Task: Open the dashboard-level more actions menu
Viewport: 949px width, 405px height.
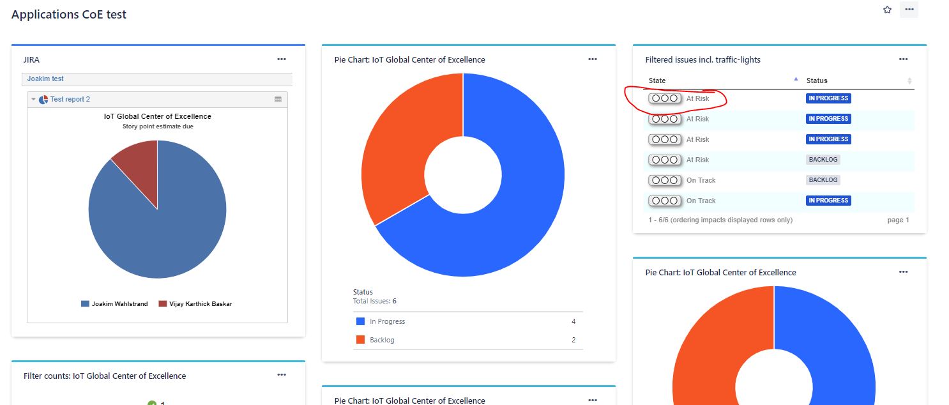Action: (909, 10)
